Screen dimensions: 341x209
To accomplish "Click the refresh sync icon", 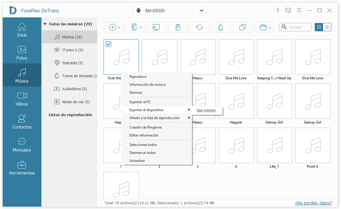I will [199, 27].
